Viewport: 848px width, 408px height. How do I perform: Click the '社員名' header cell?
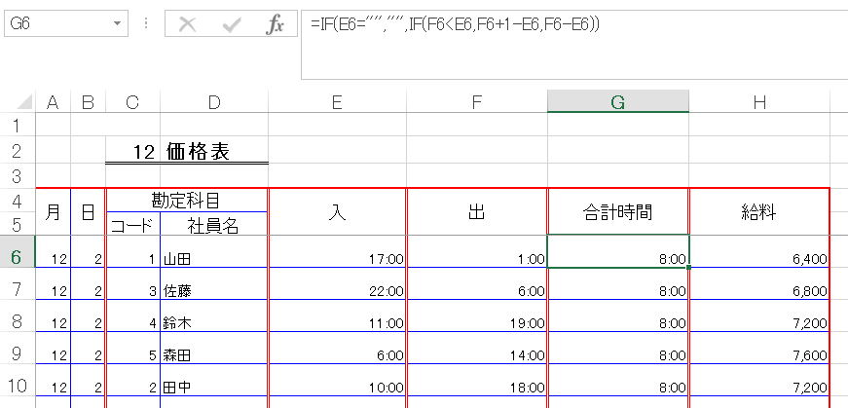214,224
